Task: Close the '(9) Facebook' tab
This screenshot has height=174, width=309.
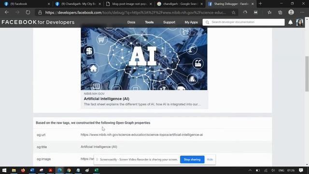Action: pos(49,4)
